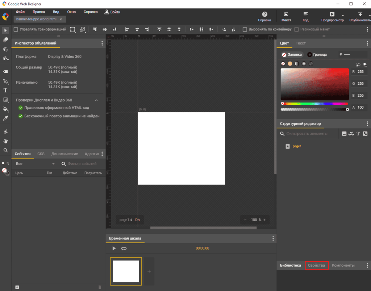
Task: Toggle the 'Резиновый макет' checkbox
Action: pyautogui.click(x=297, y=29)
